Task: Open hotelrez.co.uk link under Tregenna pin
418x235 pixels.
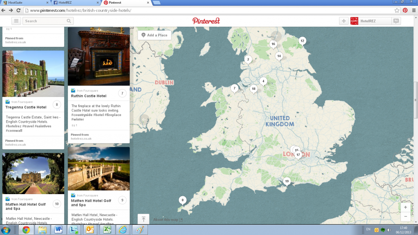Action: pyautogui.click(x=16, y=145)
